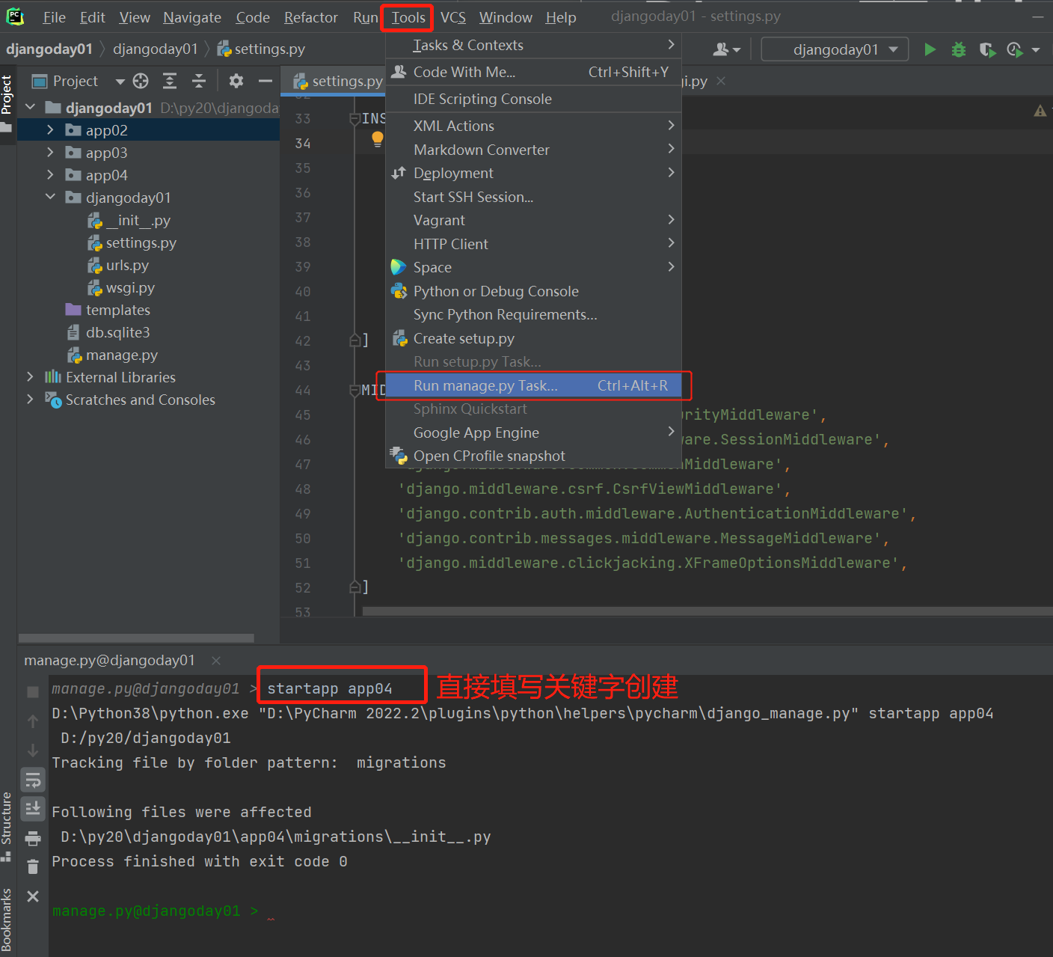Viewport: 1053px width, 957px height.
Task: Select IDE Scripting Console menu item
Action: pyautogui.click(x=533, y=100)
